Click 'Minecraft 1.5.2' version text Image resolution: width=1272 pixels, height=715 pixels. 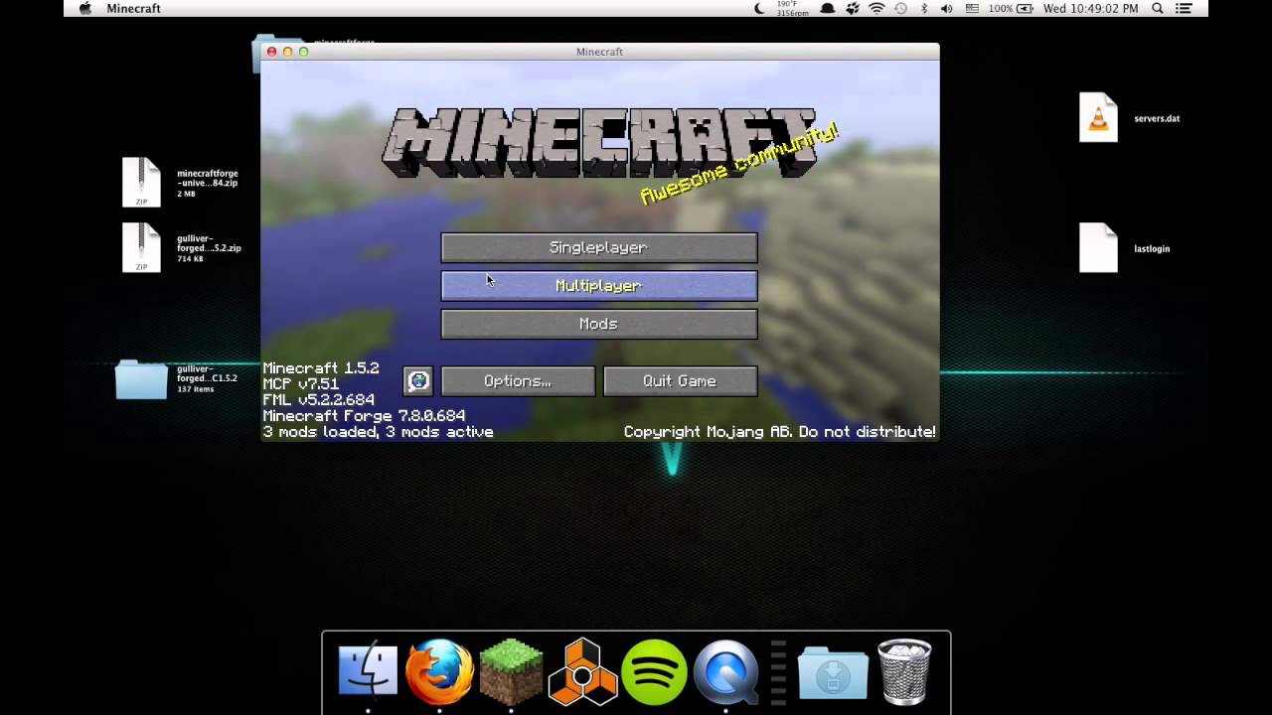coord(321,368)
